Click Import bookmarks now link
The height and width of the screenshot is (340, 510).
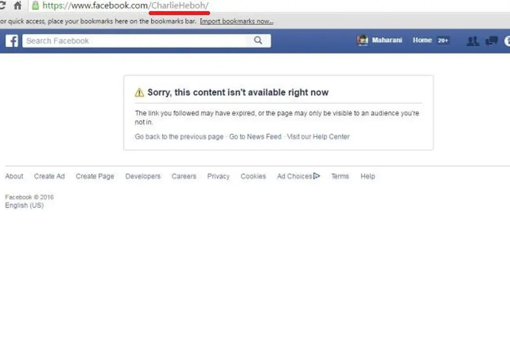click(x=237, y=21)
